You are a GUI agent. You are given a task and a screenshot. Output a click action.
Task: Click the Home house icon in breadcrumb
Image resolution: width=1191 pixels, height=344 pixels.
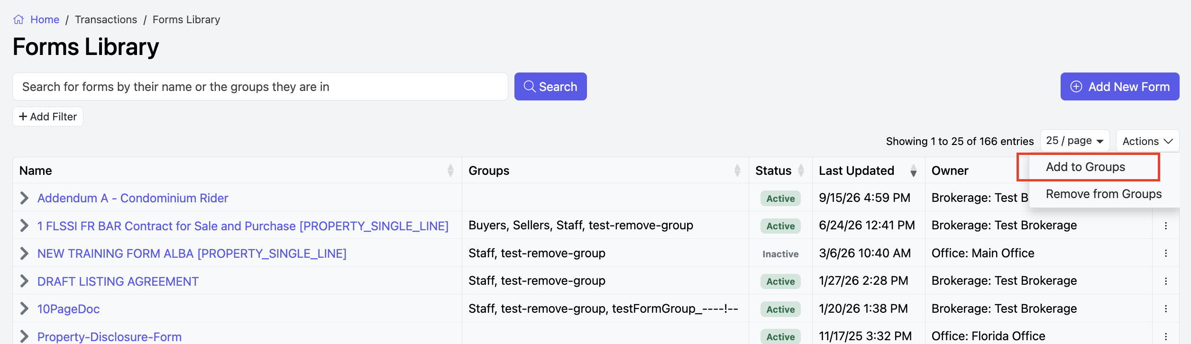point(18,19)
